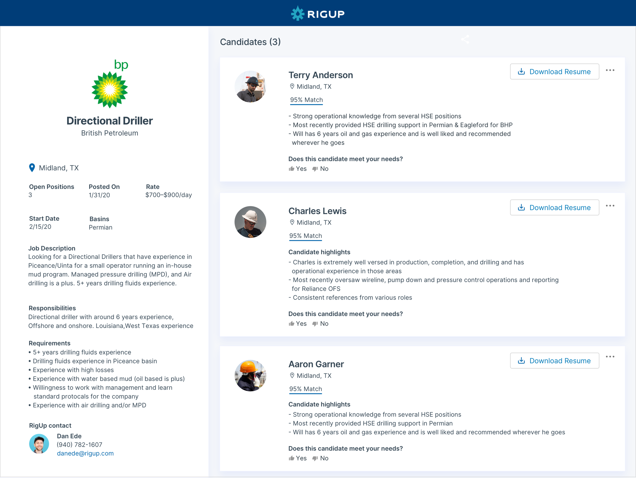
Task: Click the rate value $700–$900/day
Action: pyautogui.click(x=168, y=195)
